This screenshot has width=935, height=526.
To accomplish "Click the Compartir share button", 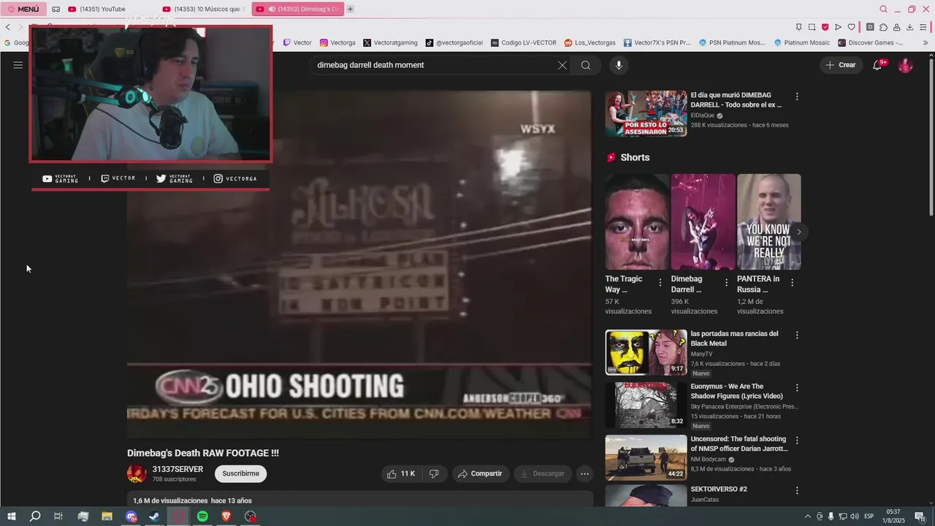I will coord(480,473).
